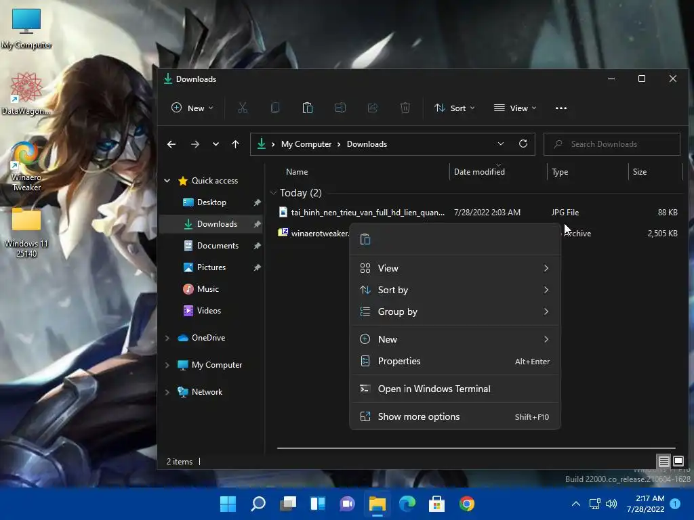Open the recent locations dropdown arrow

[216, 144]
